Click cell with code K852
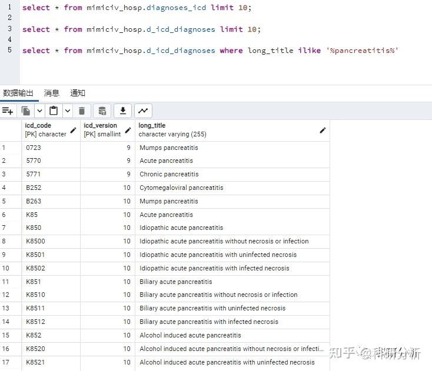 point(51,336)
